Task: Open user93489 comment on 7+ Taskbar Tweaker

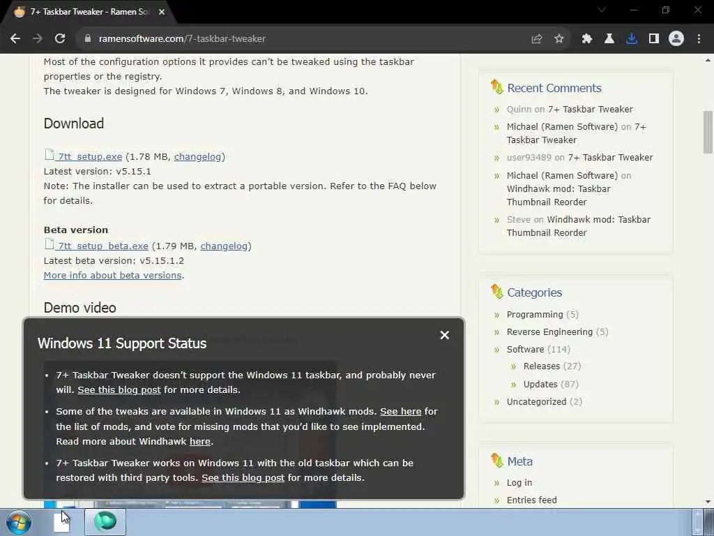Action: tap(610, 158)
